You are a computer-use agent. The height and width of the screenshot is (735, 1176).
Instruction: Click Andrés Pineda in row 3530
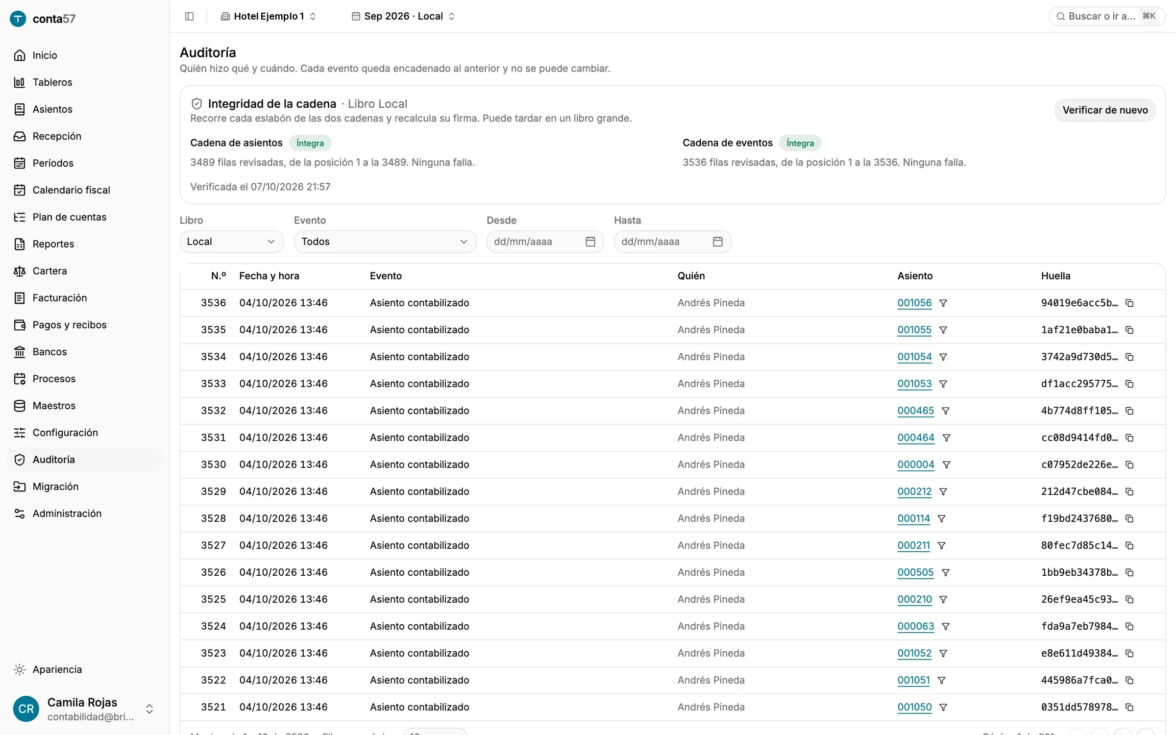[711, 465]
